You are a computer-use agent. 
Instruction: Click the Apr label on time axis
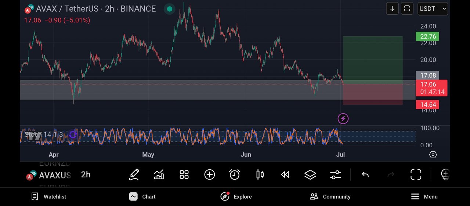54,155
